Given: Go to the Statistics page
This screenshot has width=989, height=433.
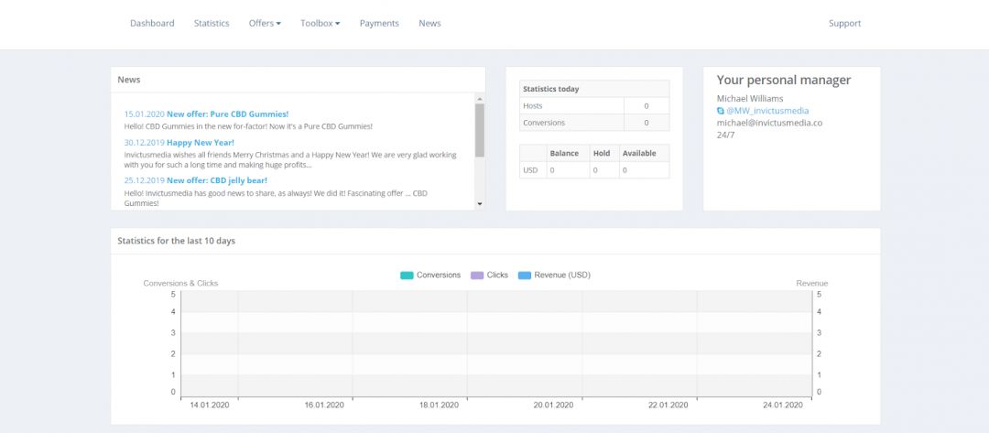Looking at the screenshot, I should (212, 23).
